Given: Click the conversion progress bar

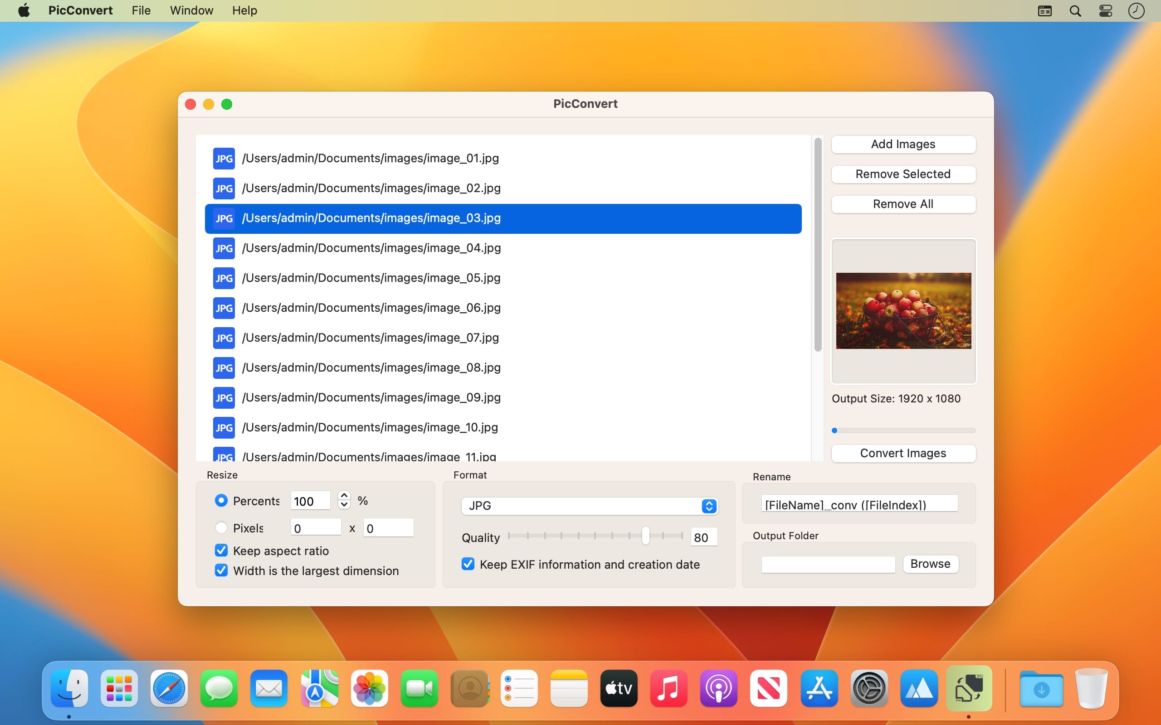Looking at the screenshot, I should coord(903,430).
